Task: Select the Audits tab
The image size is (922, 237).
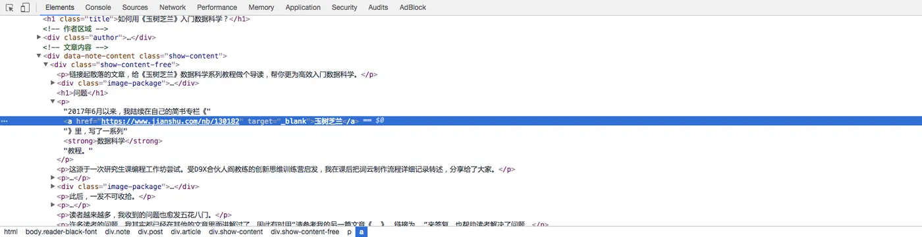Action: coord(378,7)
